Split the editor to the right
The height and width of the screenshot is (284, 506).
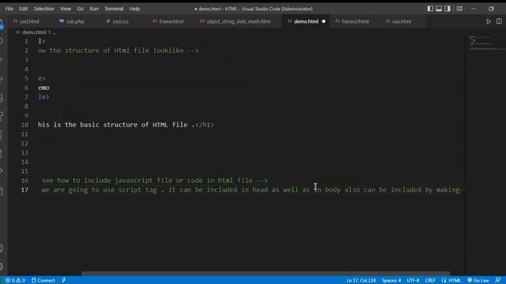tap(499, 21)
